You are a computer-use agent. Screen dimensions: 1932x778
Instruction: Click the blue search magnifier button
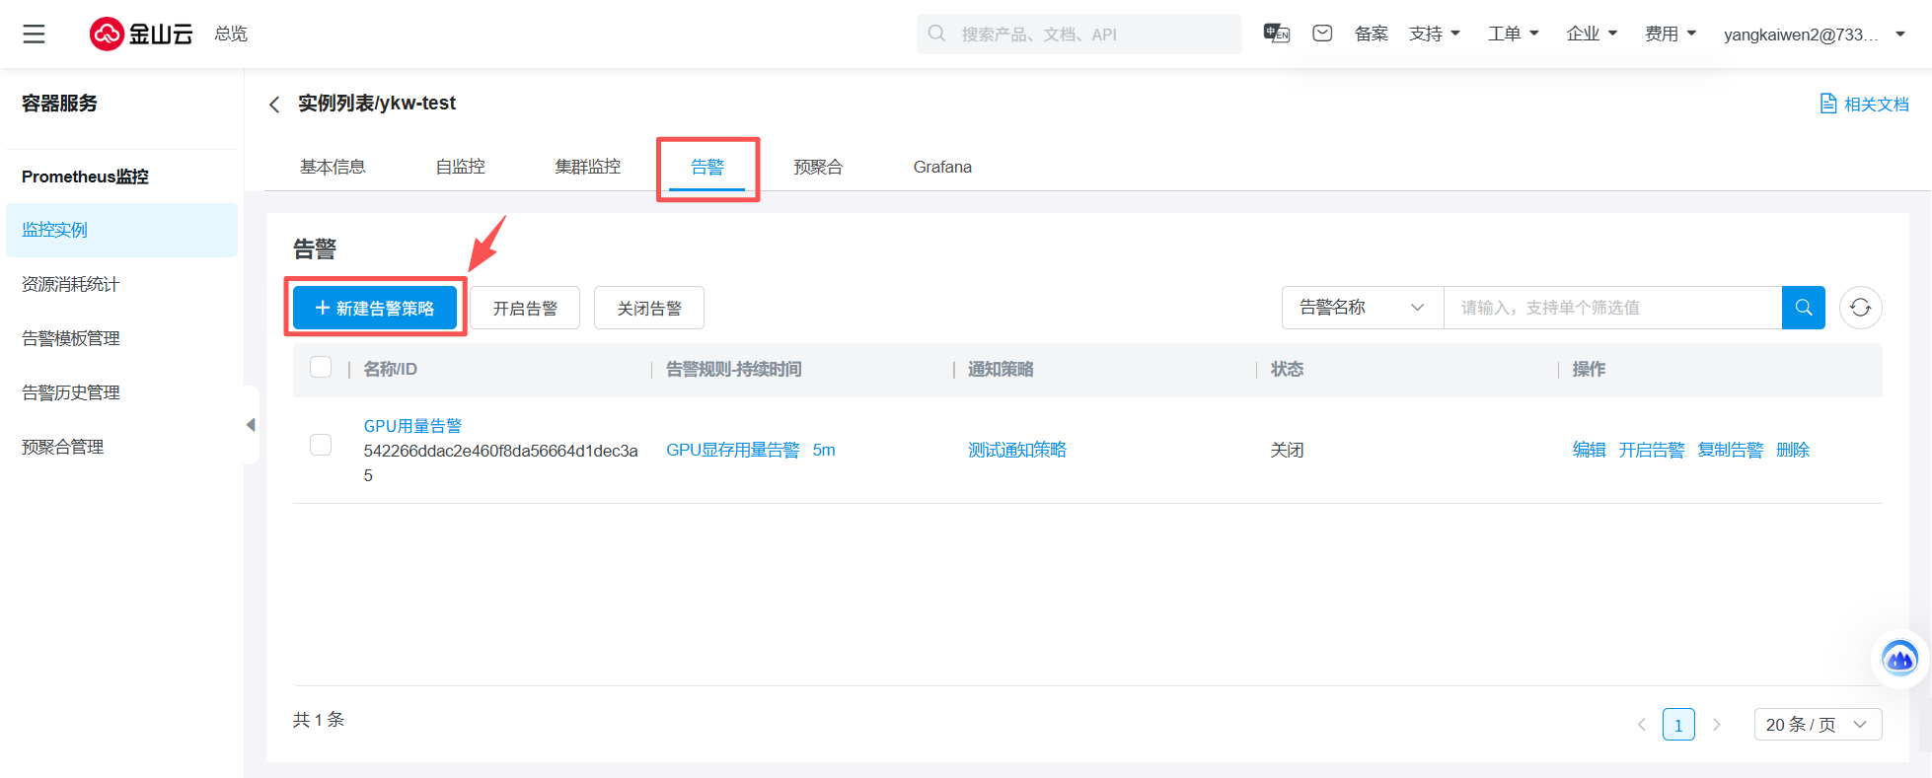pyautogui.click(x=1803, y=308)
